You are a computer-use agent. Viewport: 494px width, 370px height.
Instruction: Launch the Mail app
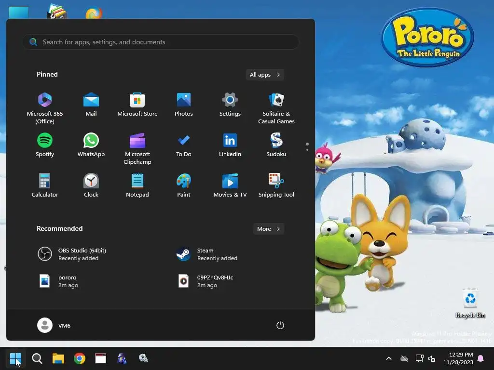[x=91, y=105]
